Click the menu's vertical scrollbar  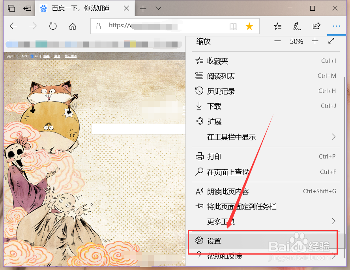pos(344,168)
